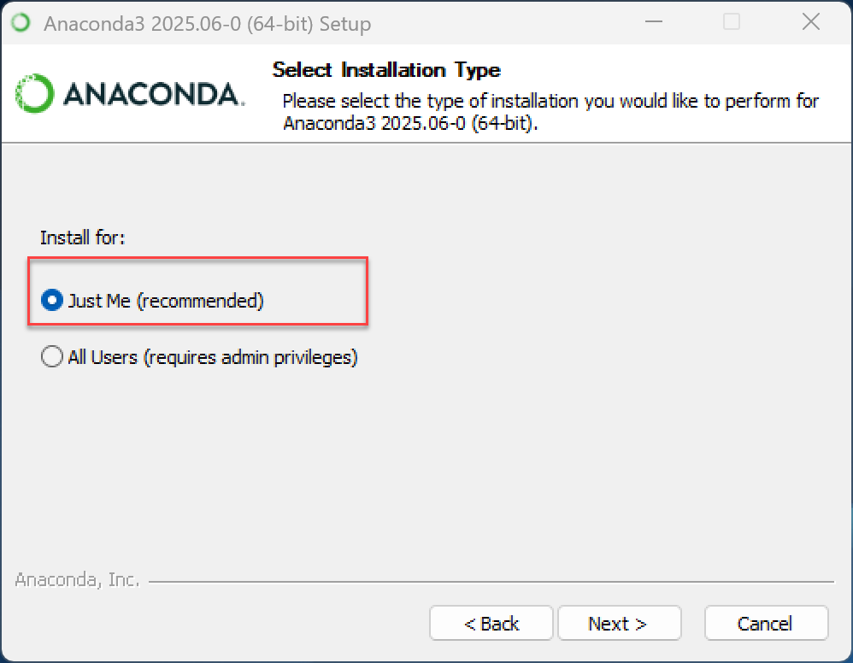
Task: Click the separator line beside Anaconda, Inc.
Action: point(491,582)
